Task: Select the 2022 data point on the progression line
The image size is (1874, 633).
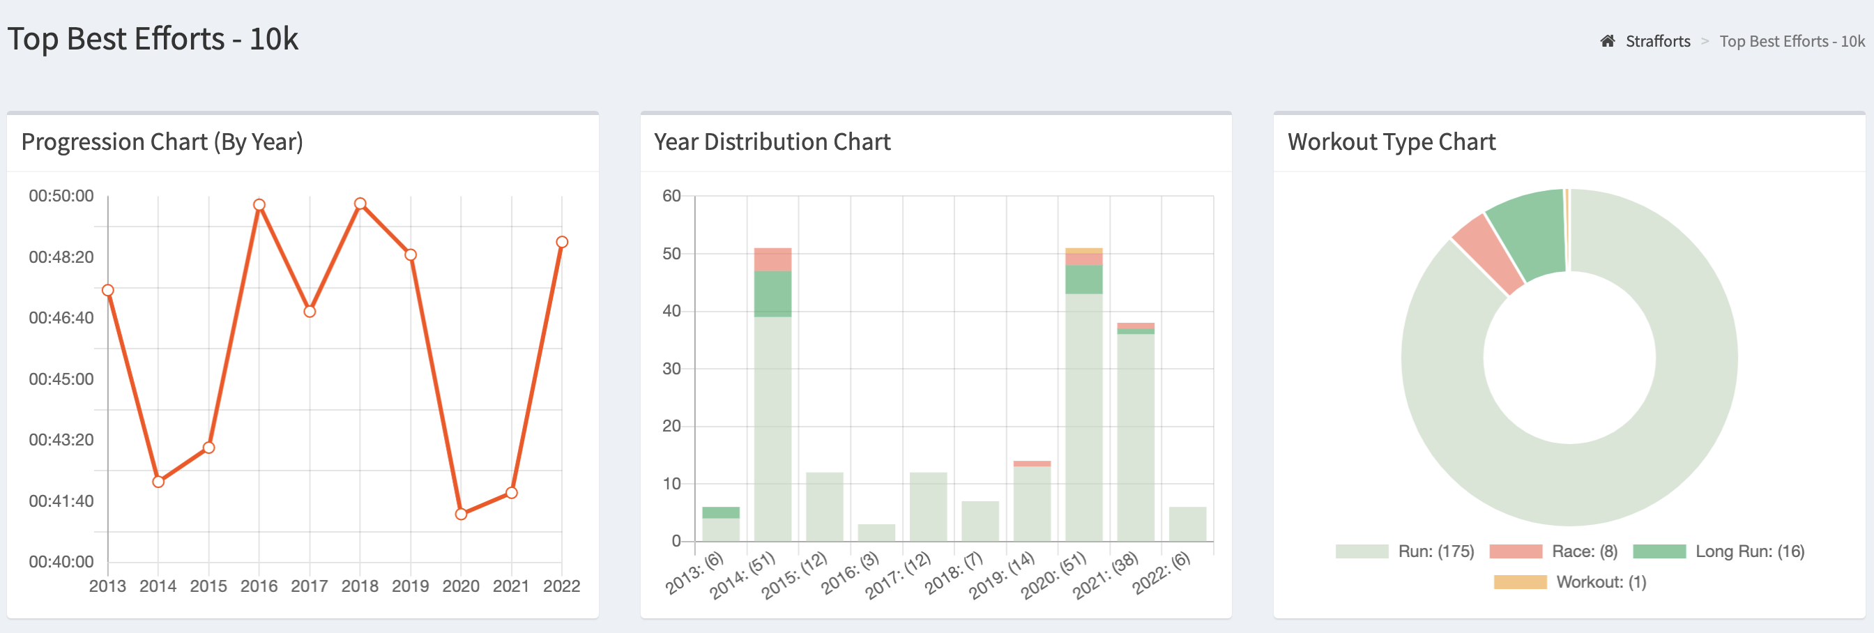Action: tap(562, 242)
